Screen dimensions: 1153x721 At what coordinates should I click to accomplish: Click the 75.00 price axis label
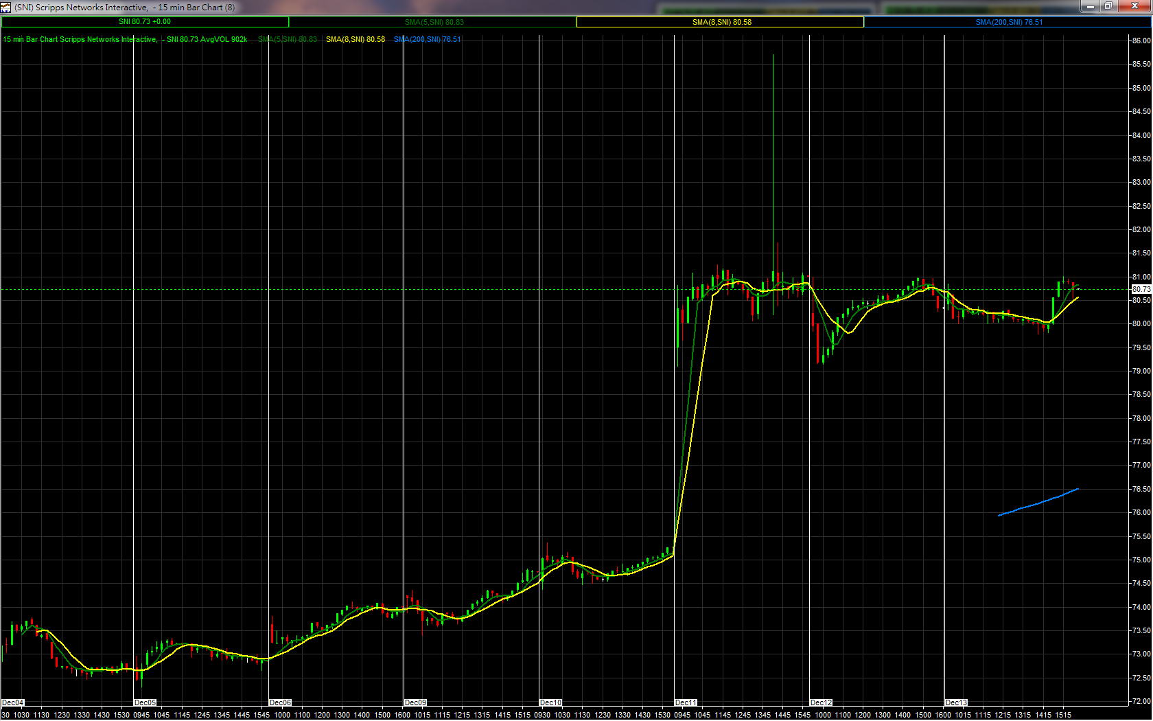[1141, 560]
